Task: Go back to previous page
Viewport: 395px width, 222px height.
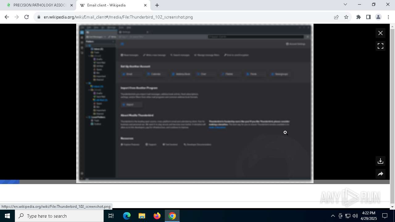Action: pyautogui.click(x=7, y=17)
